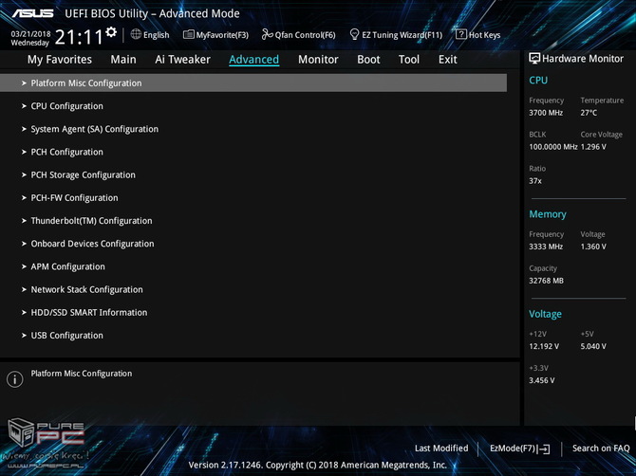Expand arrow beside USB Configuration
Image resolution: width=636 pixels, height=476 pixels.
24,336
